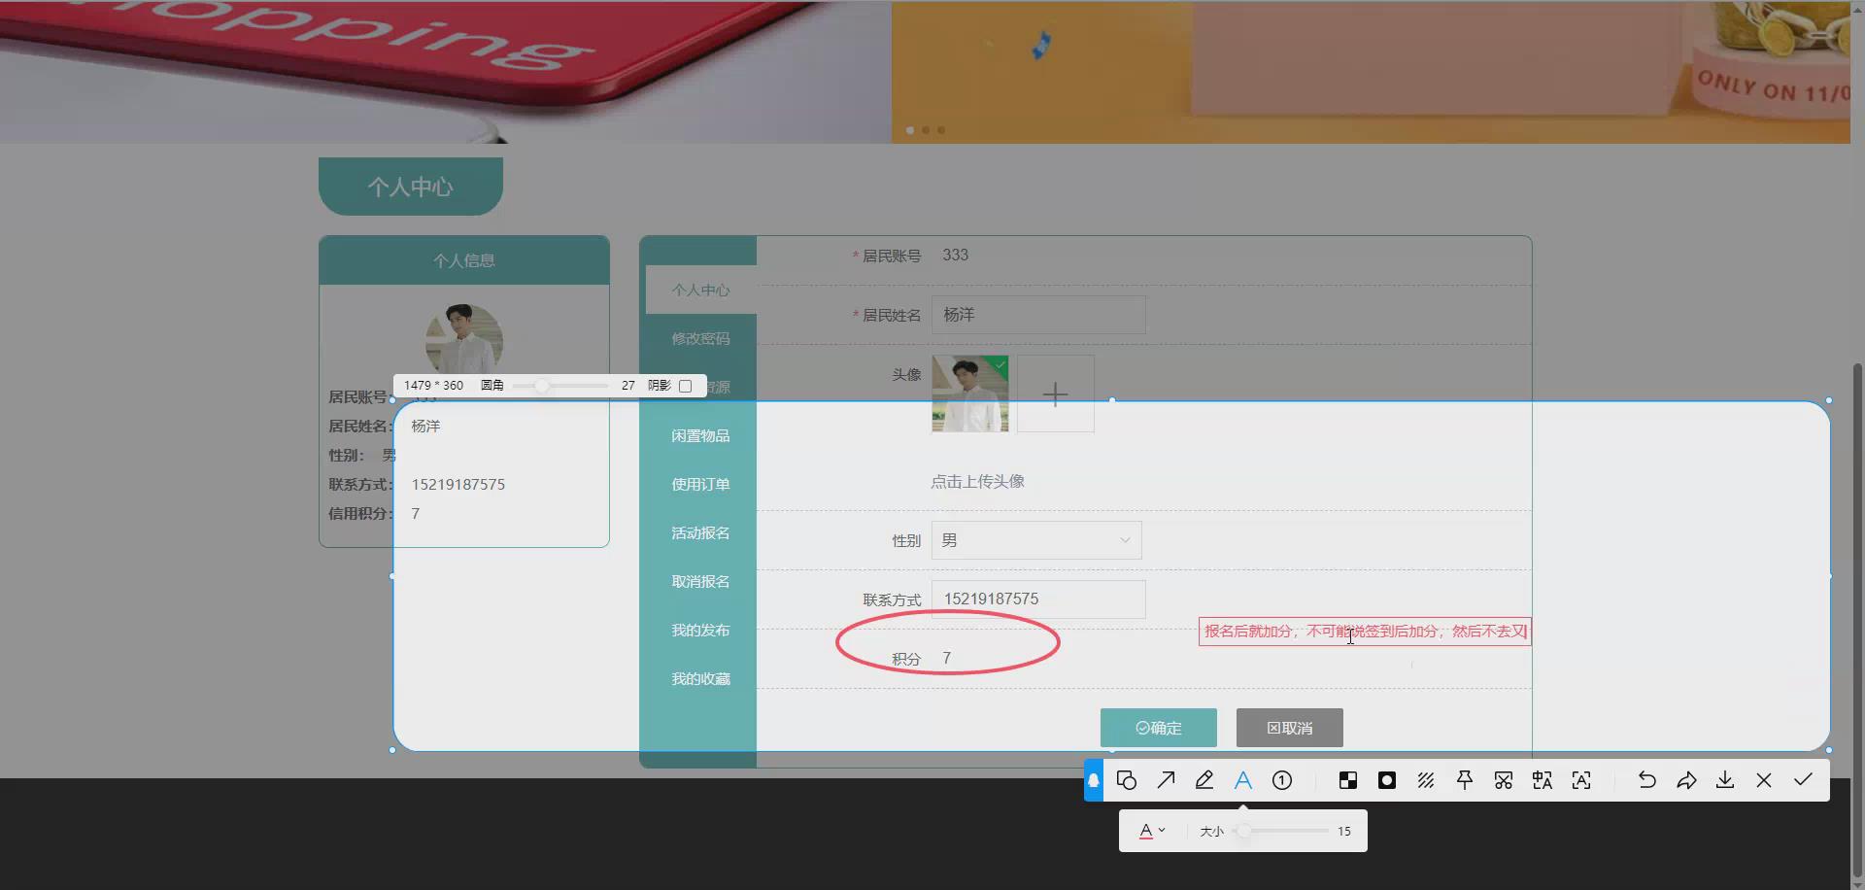Share the screenshot with the forward arrow

[x=1686, y=780]
